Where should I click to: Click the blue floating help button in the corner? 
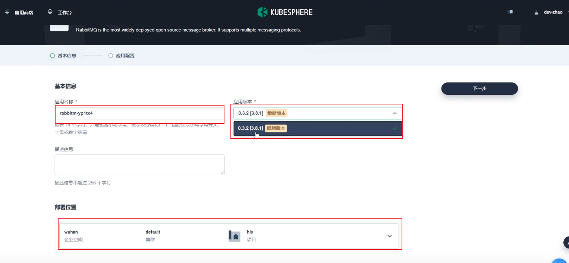point(559,260)
